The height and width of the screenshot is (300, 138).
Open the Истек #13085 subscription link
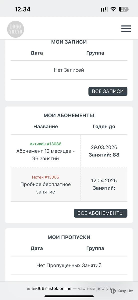click(x=46, y=177)
